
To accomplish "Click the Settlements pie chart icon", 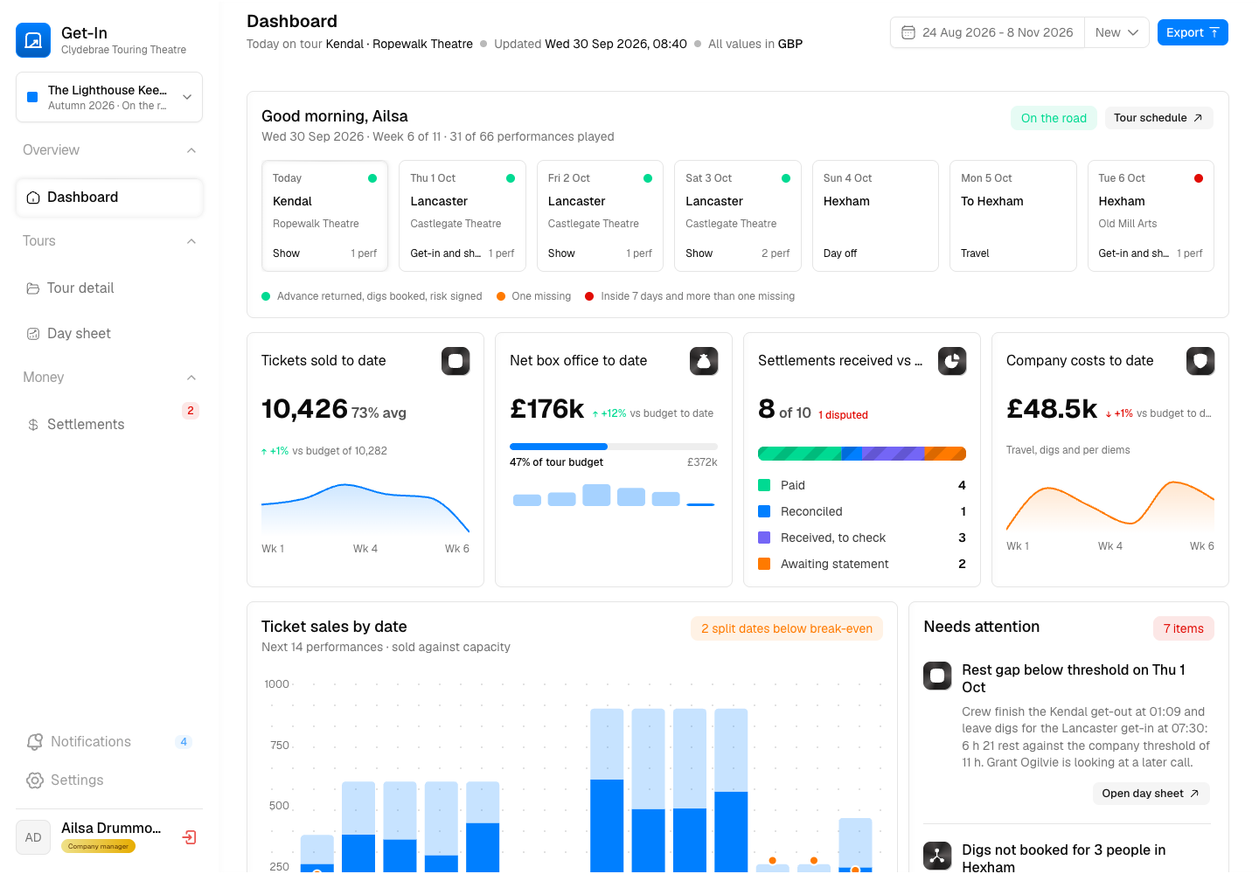I will [952, 361].
